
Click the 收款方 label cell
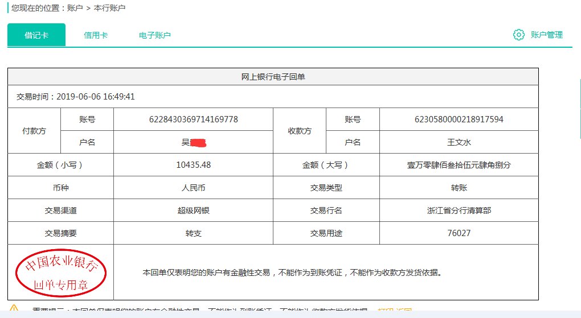[300, 131]
